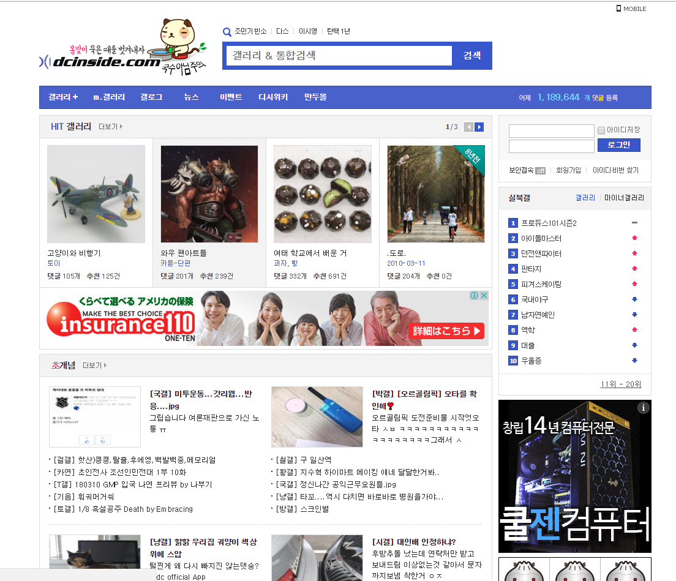Expand 갤러리 + menu in navigation bar
Screen dimensions: 676x581
[63, 97]
